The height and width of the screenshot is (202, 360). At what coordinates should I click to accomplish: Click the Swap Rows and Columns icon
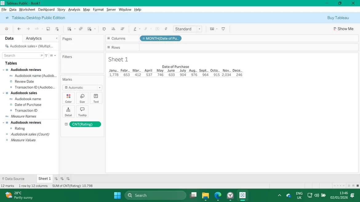coord(104,29)
